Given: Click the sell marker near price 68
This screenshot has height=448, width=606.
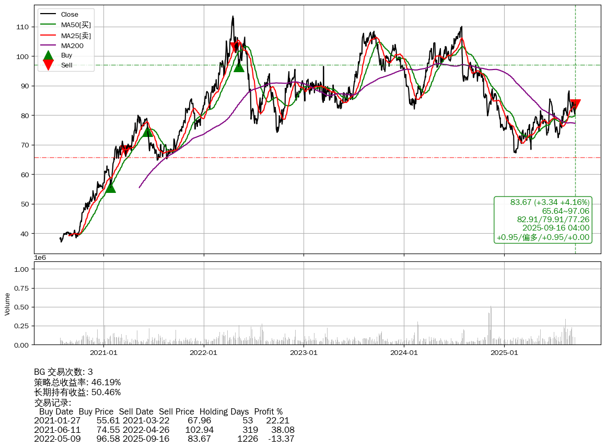Looking at the screenshot, I should (x=125, y=151).
